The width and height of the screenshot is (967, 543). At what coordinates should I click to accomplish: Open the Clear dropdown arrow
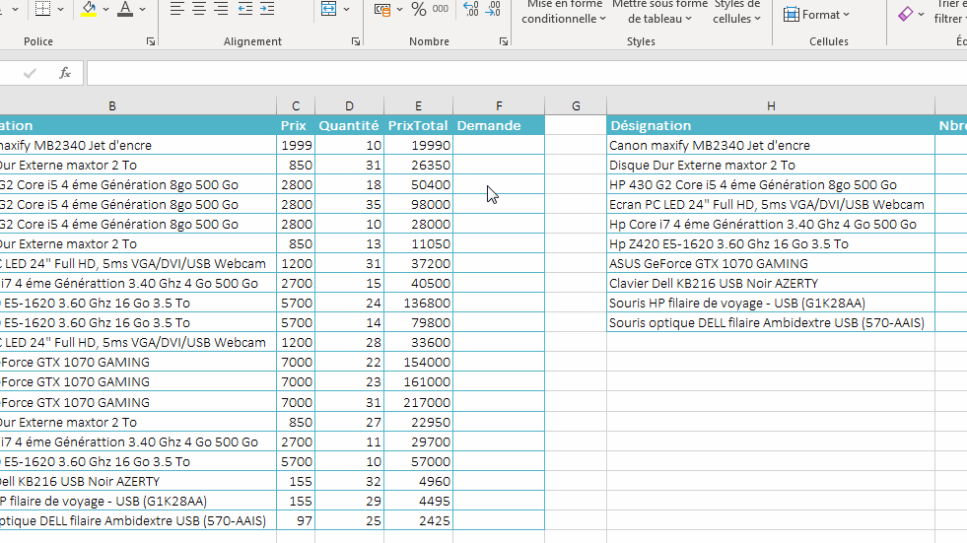click(921, 14)
